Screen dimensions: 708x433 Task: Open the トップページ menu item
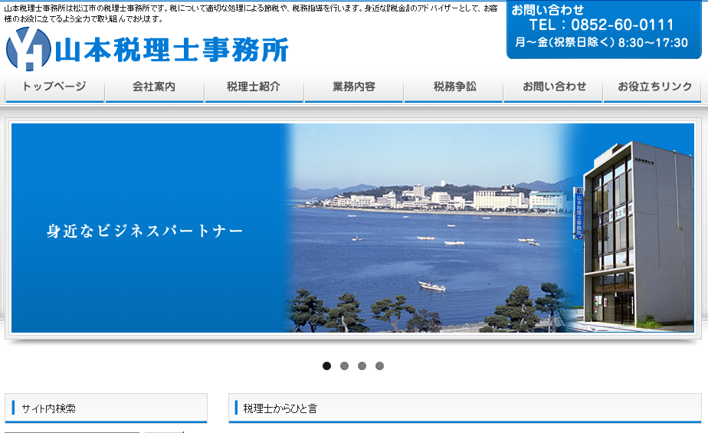click(x=54, y=87)
